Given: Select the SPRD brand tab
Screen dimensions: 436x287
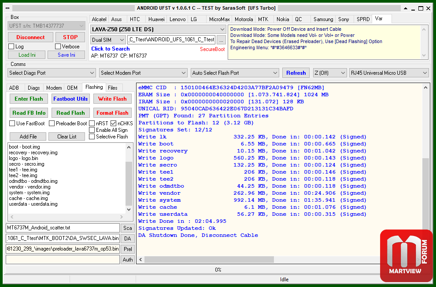Looking at the screenshot, I should click(x=363, y=19).
